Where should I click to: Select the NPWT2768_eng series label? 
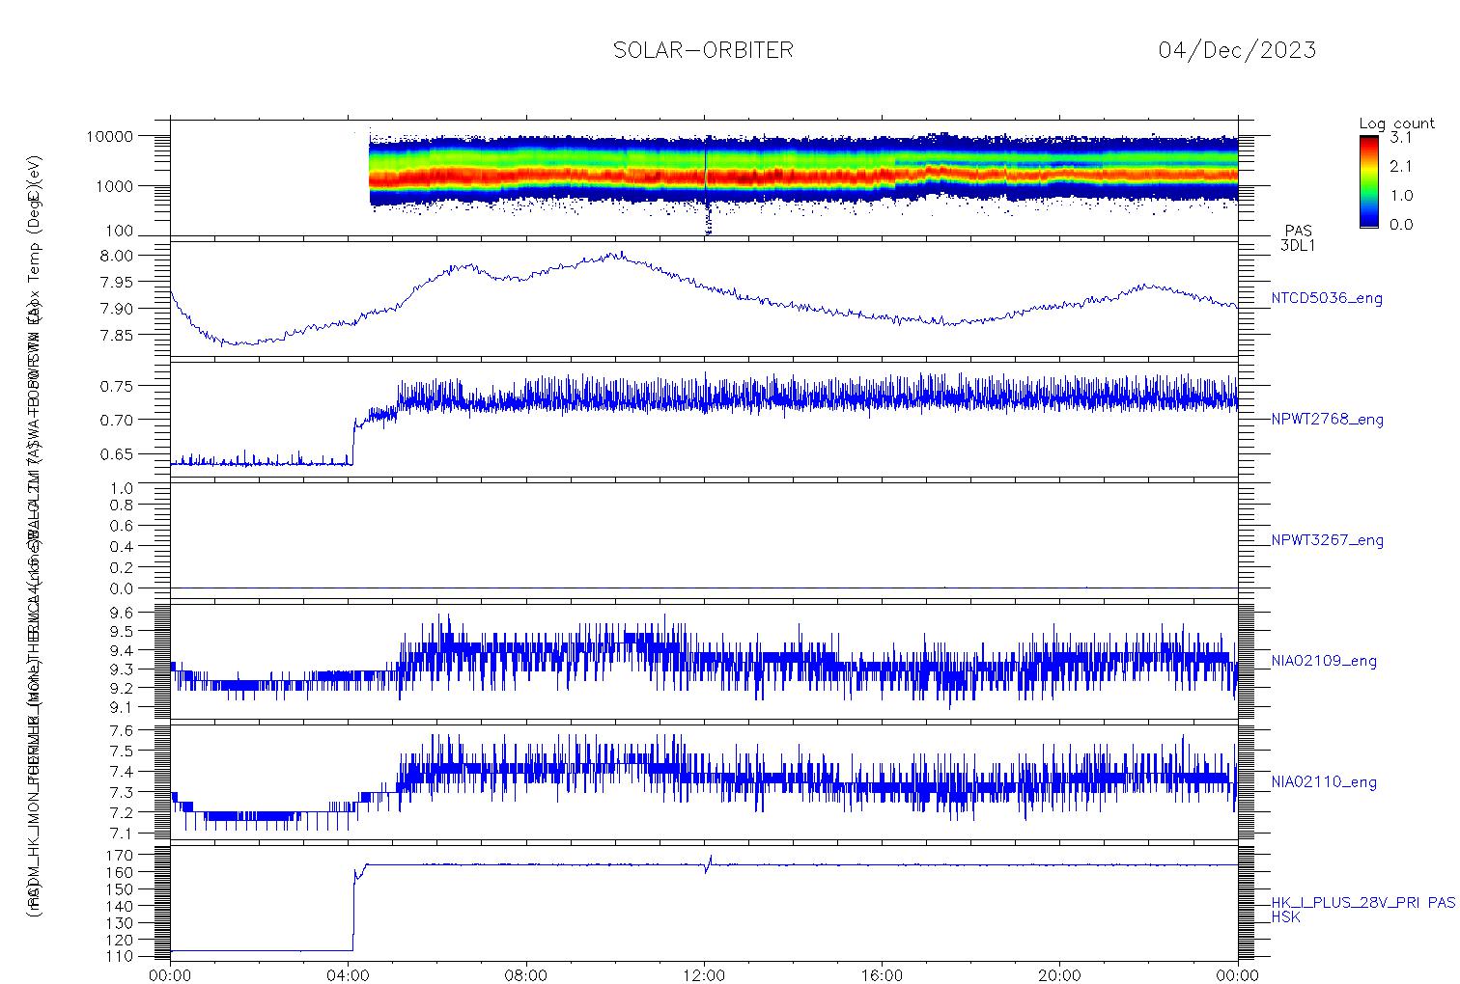coord(1328,420)
